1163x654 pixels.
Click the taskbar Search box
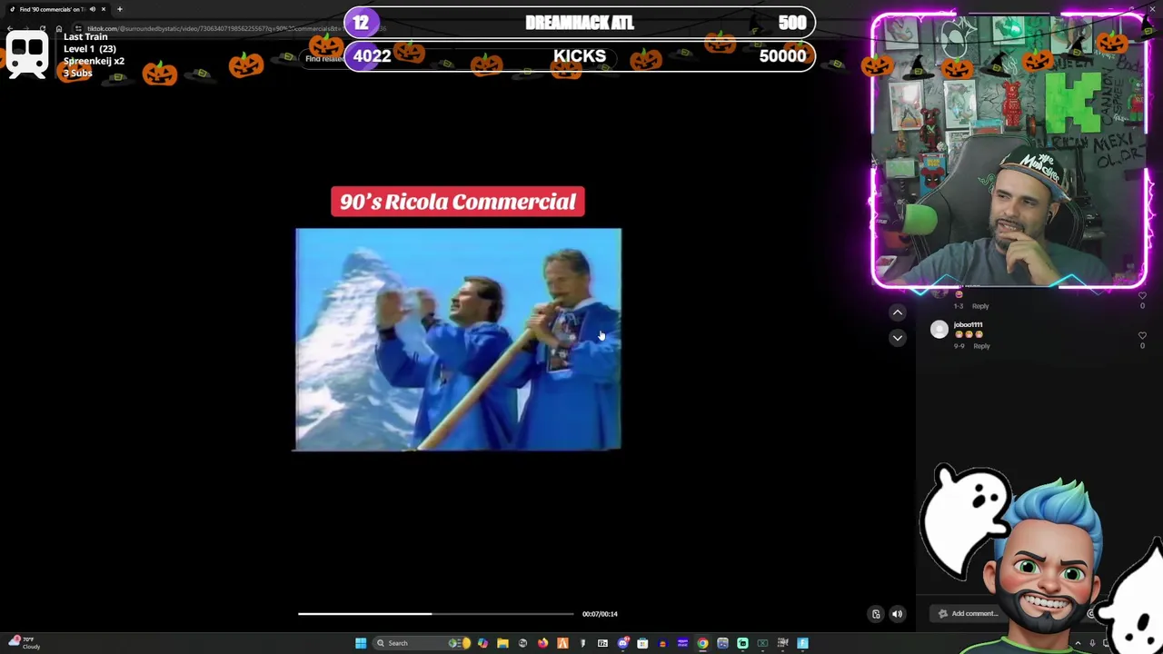pos(420,643)
